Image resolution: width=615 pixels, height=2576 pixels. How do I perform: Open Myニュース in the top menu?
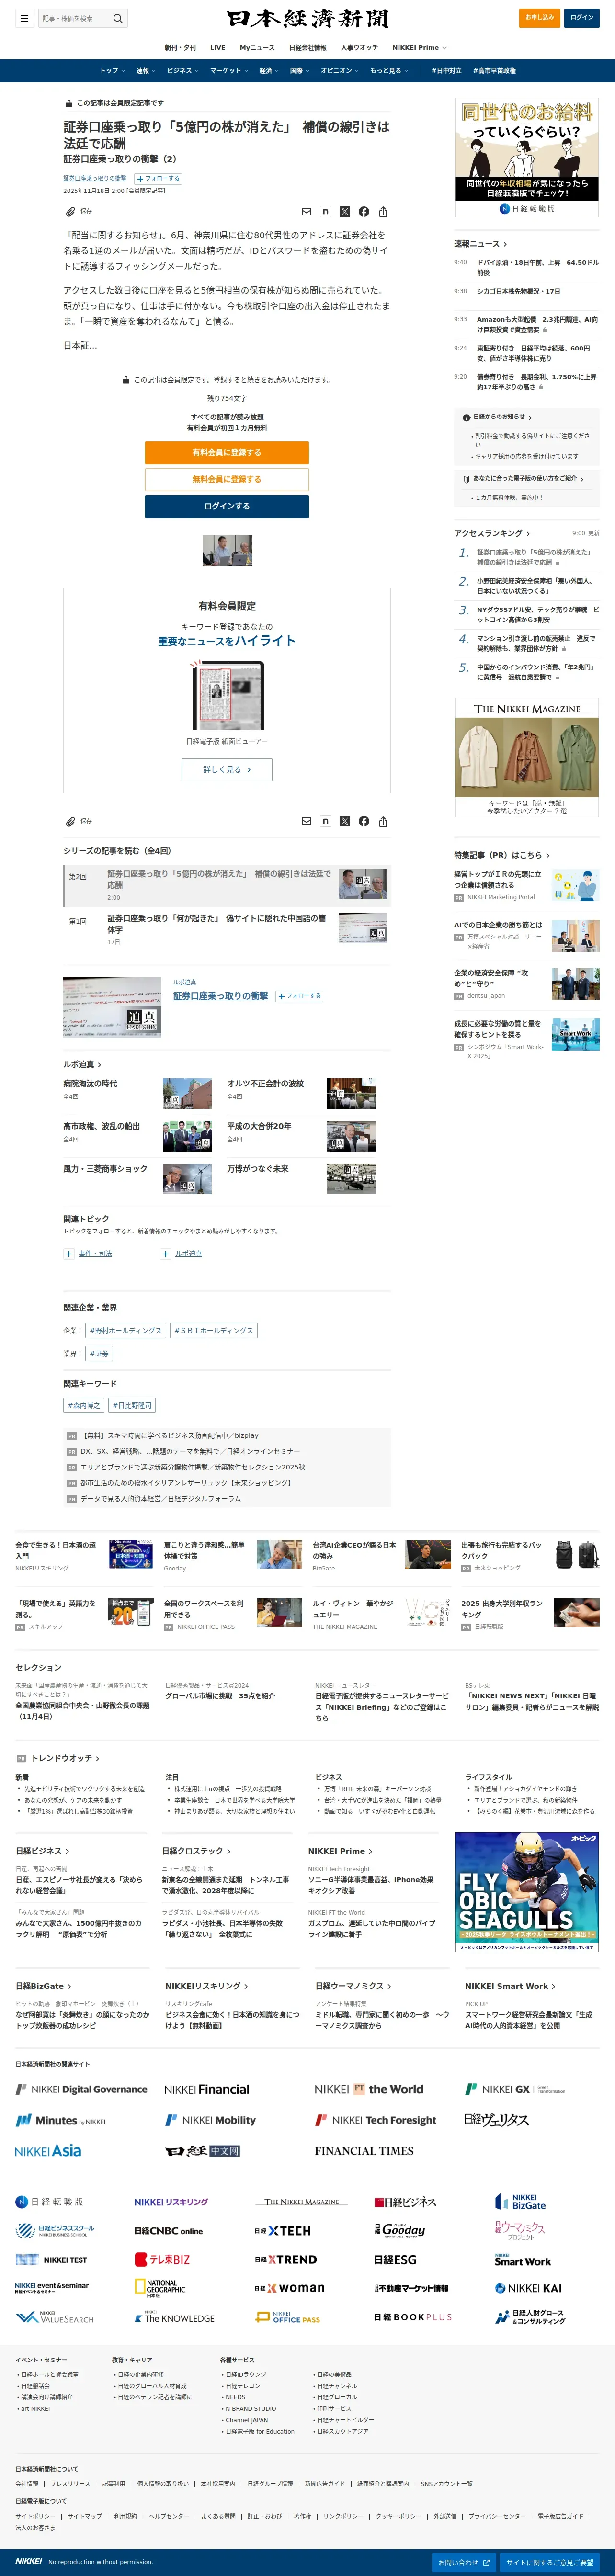257,47
